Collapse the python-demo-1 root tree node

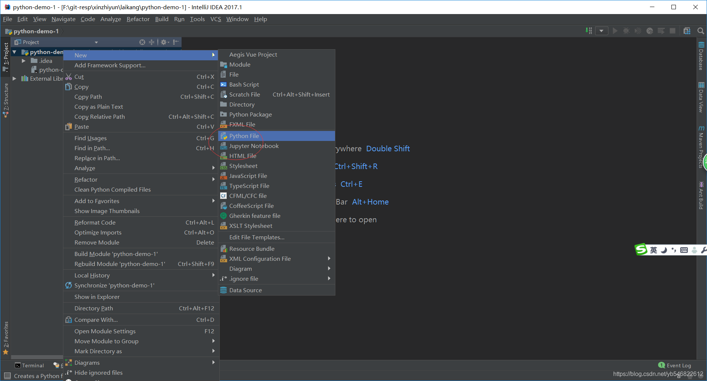[x=14, y=52]
